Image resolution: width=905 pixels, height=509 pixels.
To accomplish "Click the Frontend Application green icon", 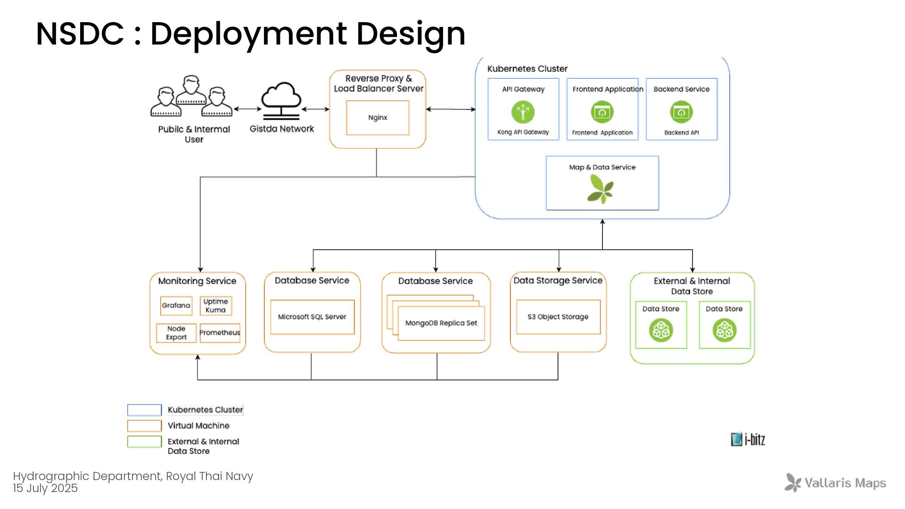I will pyautogui.click(x=602, y=112).
